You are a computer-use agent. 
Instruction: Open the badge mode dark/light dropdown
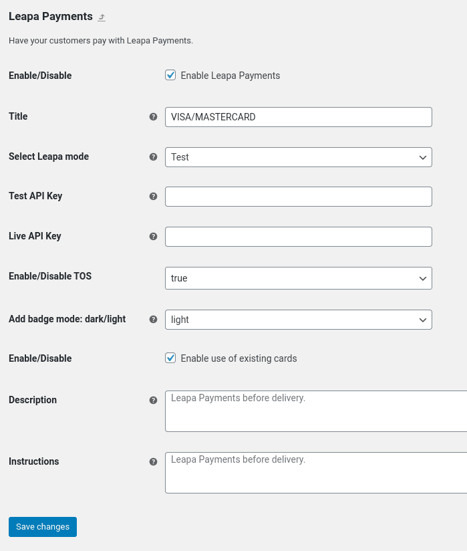tap(299, 320)
